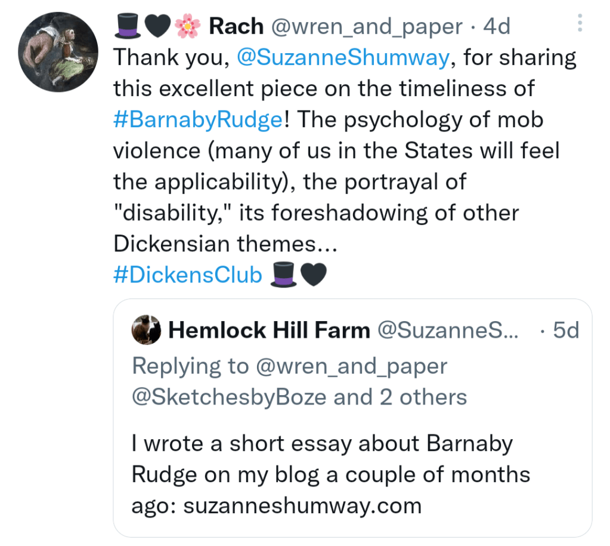610x546 pixels.
Task: Open Hemlock Hill Farm's display name
Action: (269, 330)
